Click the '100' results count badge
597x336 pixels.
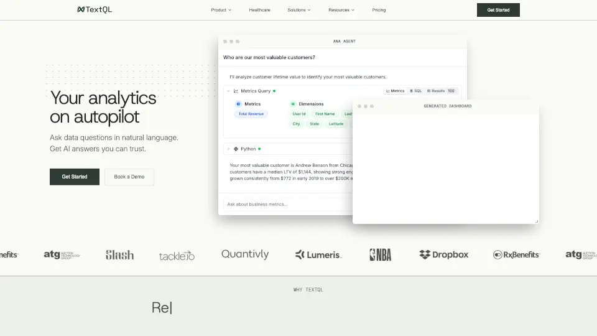[x=451, y=91]
